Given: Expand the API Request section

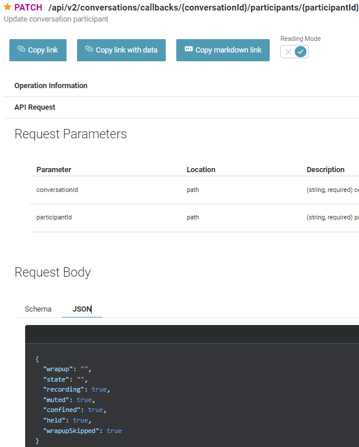Looking at the screenshot, I should pyautogui.click(x=35, y=107).
